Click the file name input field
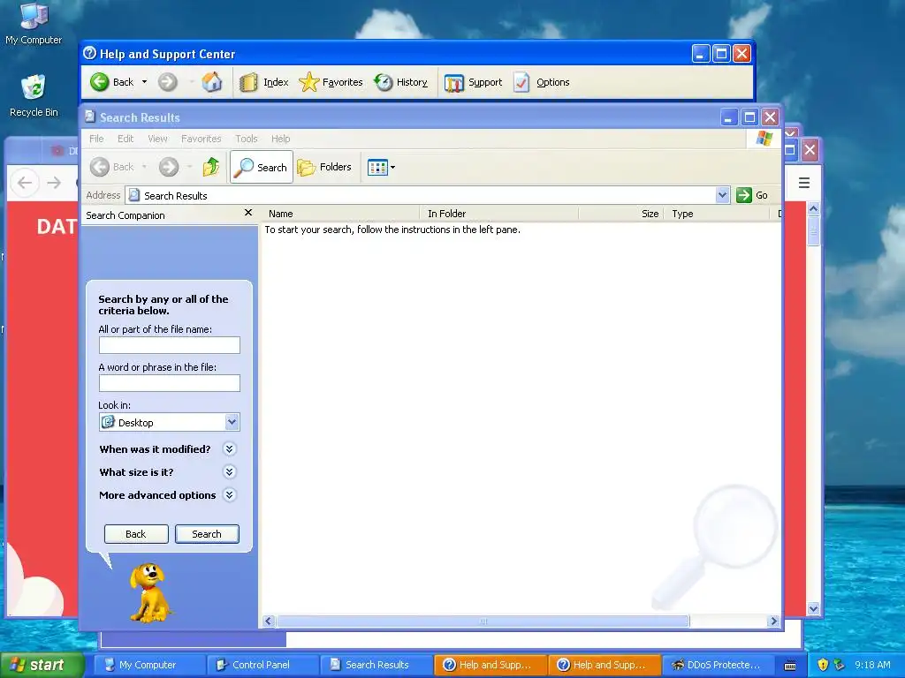Viewport: 905px width, 678px height. click(170, 345)
